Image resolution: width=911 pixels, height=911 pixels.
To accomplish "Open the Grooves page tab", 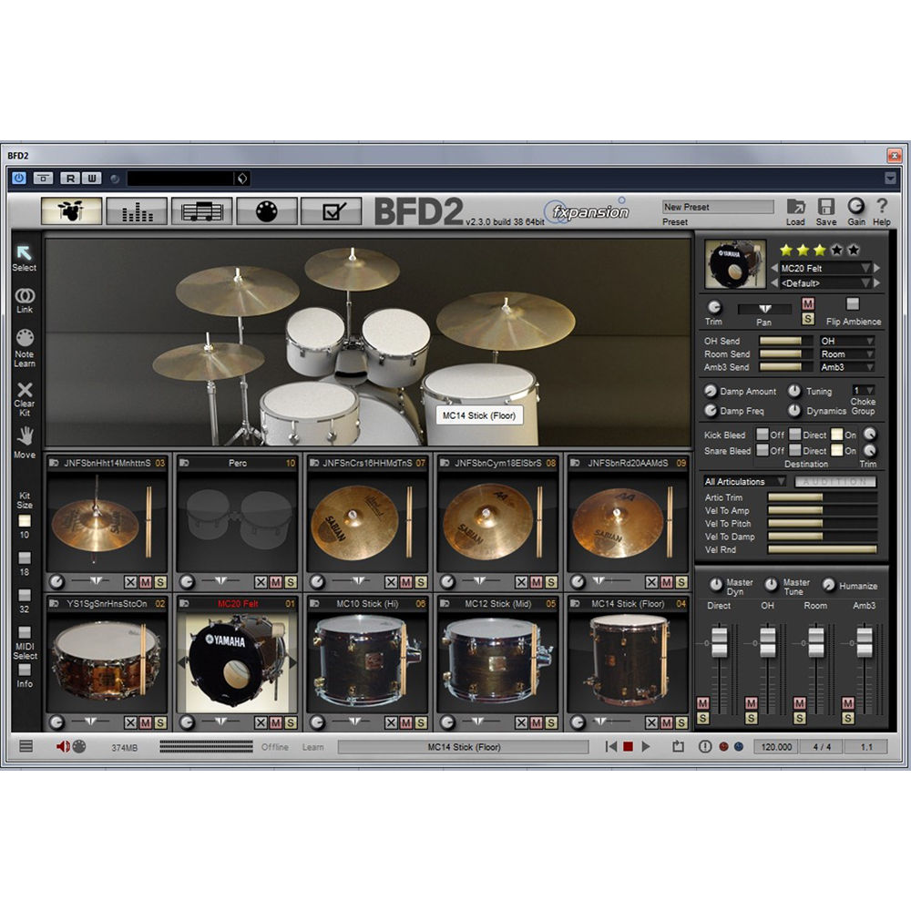I will pos(202,211).
